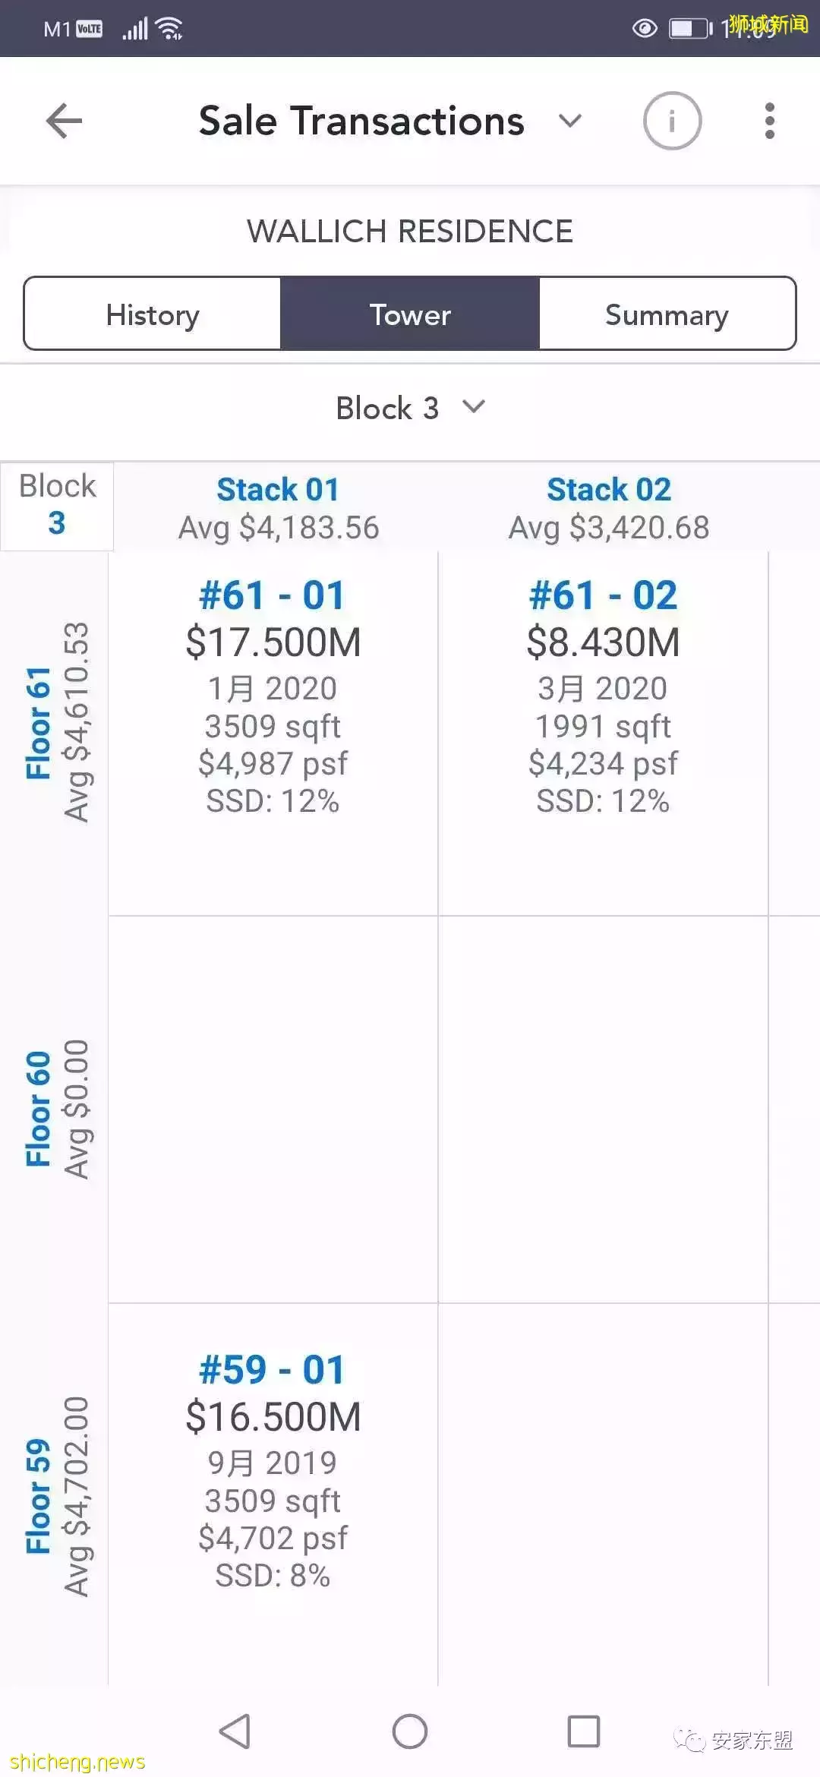
Task: Open recent apps square button
Action: coord(583,1731)
